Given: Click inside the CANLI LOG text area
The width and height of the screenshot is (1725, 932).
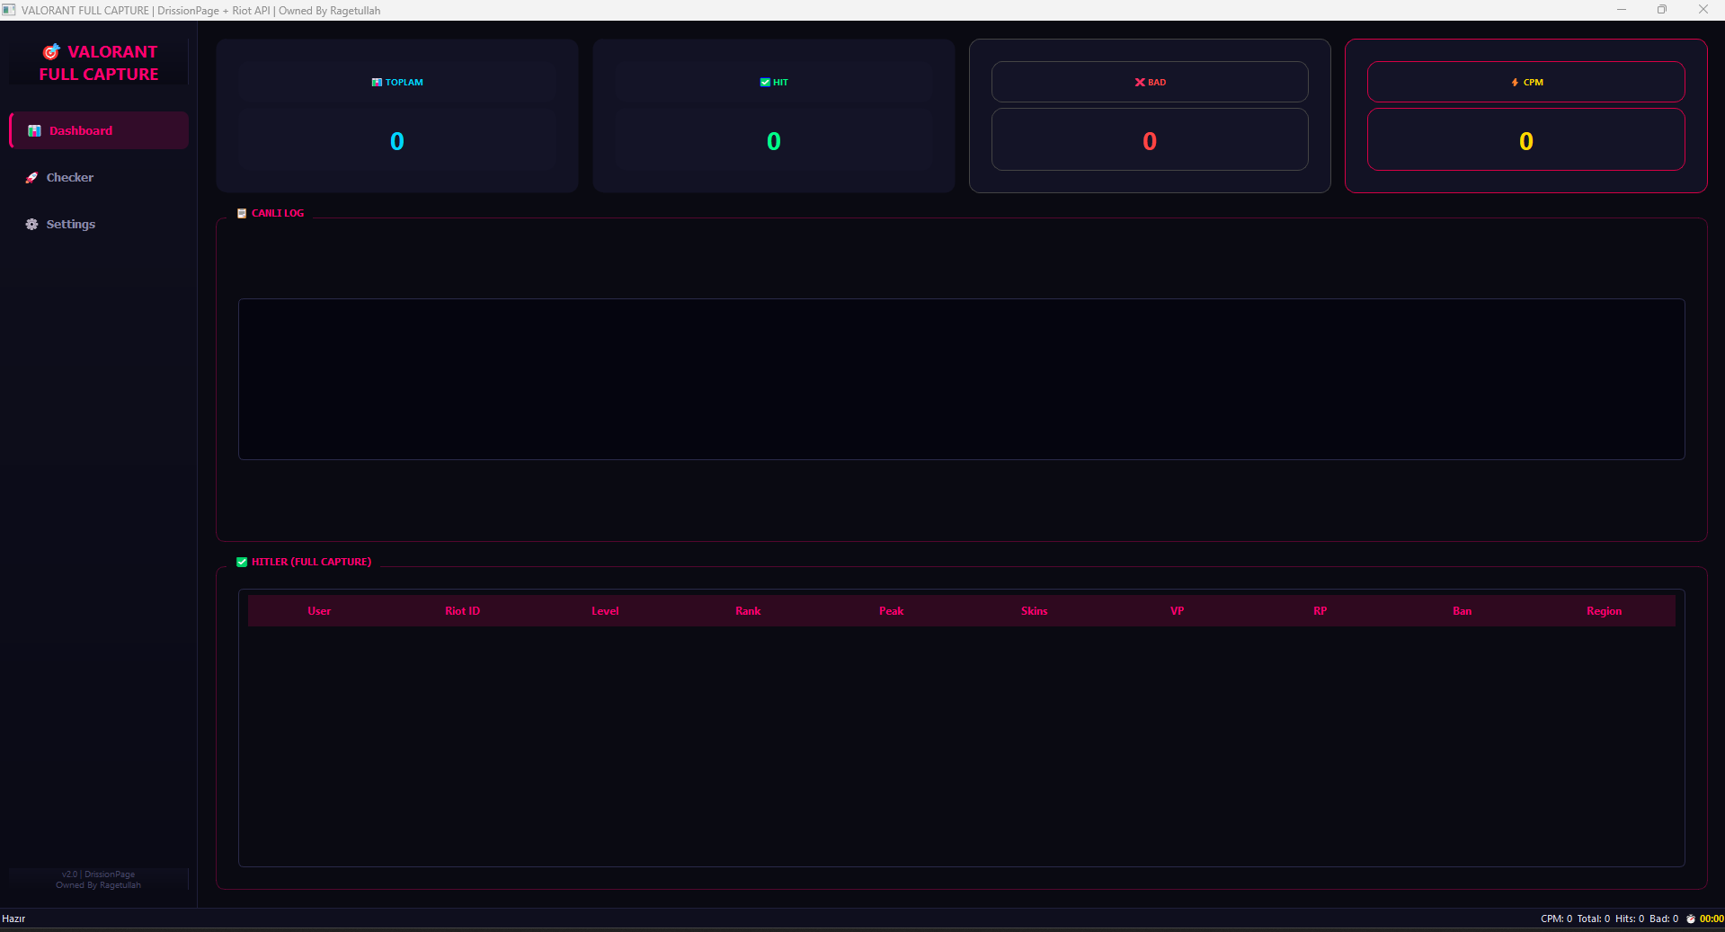Looking at the screenshot, I should pyautogui.click(x=961, y=379).
